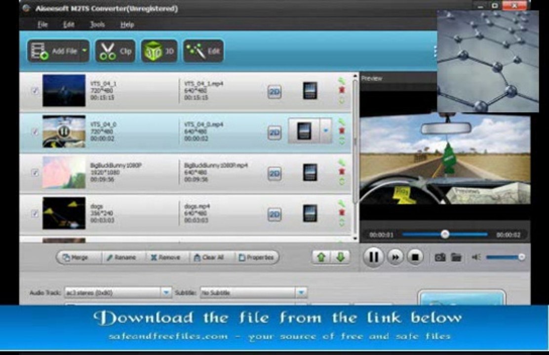Viewport: 549px width, 355px height.
Task: Toggle the 2D button for BigBuckBunny1080P
Action: tap(274, 174)
